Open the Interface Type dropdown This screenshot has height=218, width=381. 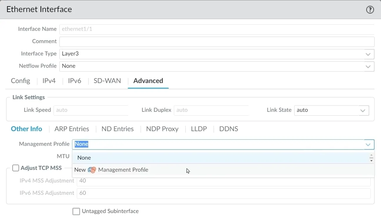point(368,54)
